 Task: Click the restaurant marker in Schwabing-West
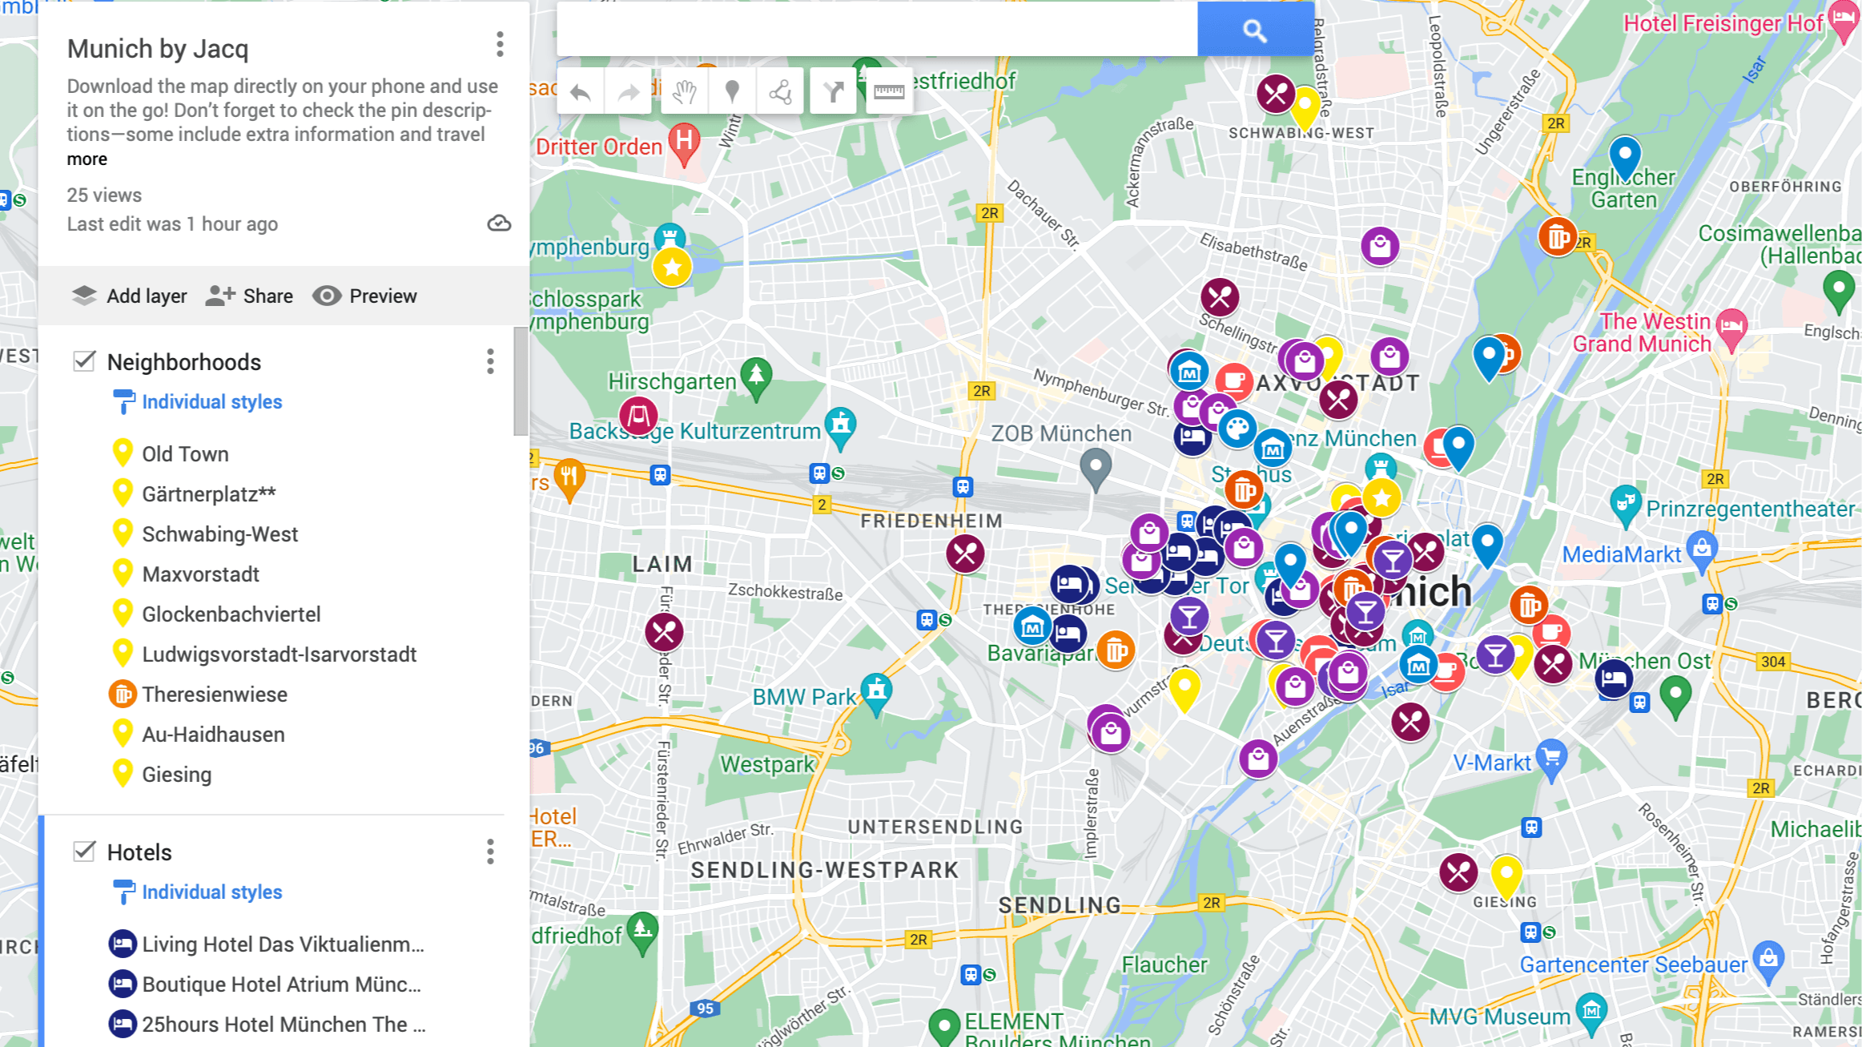[1276, 95]
